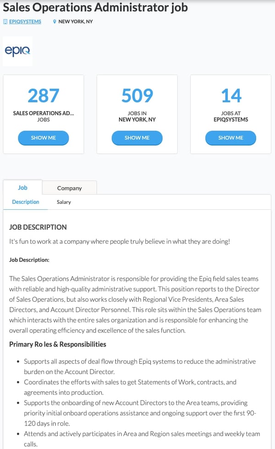
Task: Open the Salary sub-tab
Action: [x=64, y=202]
